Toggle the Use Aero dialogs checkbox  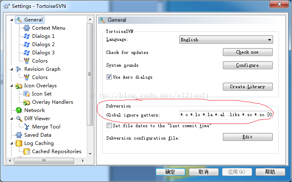pyautogui.click(x=109, y=77)
